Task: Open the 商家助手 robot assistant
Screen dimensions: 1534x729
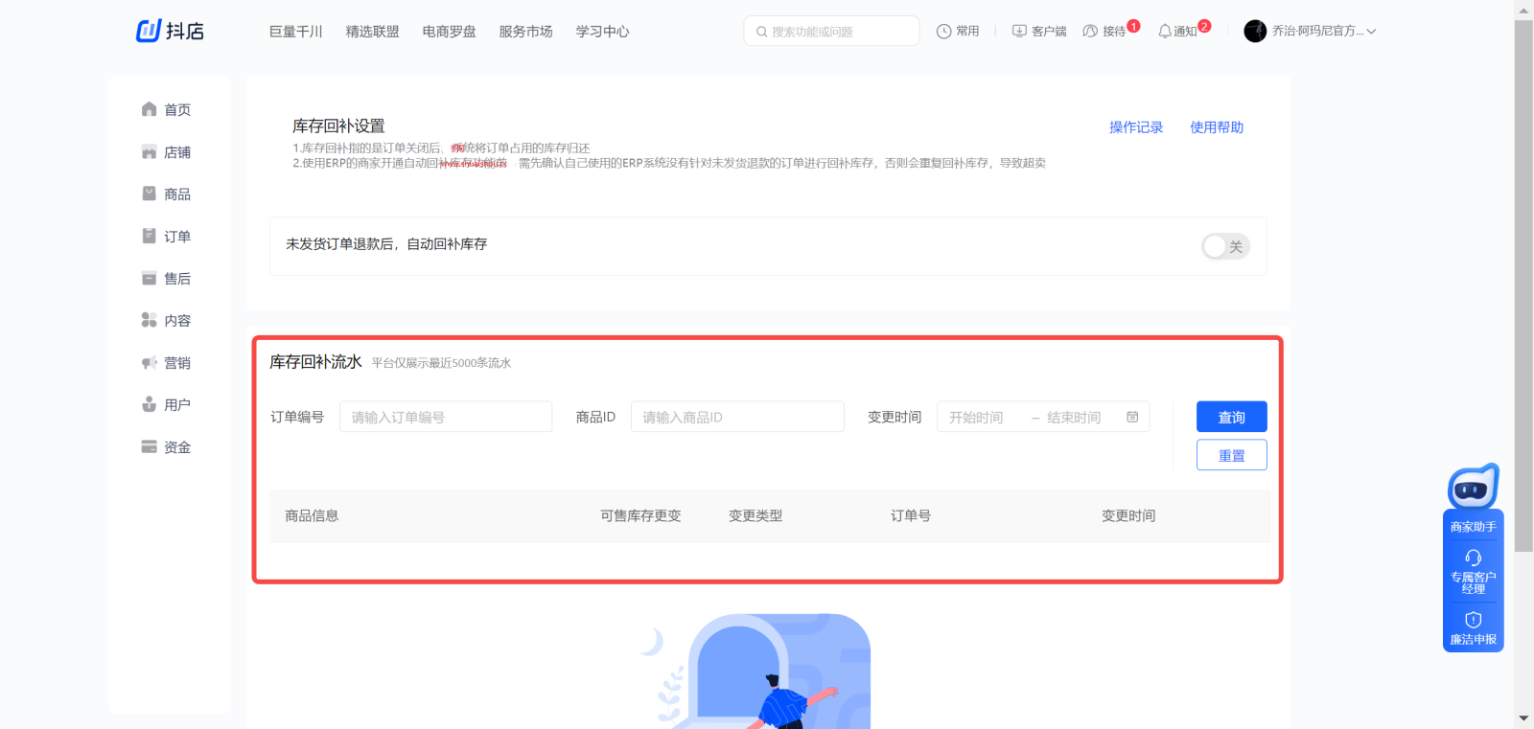Action: (x=1473, y=489)
